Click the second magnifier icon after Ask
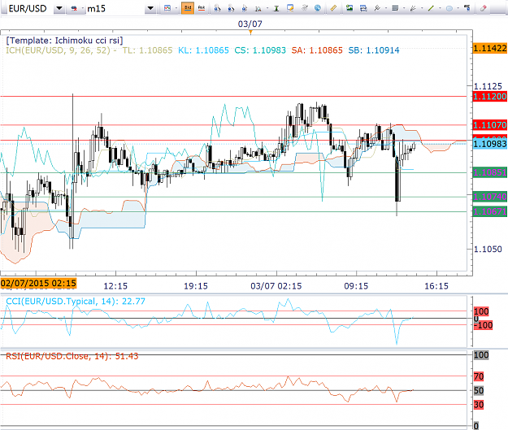The height and width of the screenshot is (430, 508). click(x=231, y=8)
